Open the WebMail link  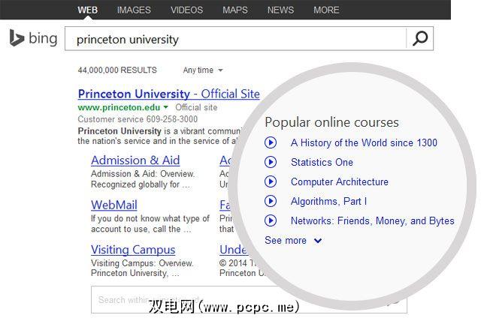[114, 205]
